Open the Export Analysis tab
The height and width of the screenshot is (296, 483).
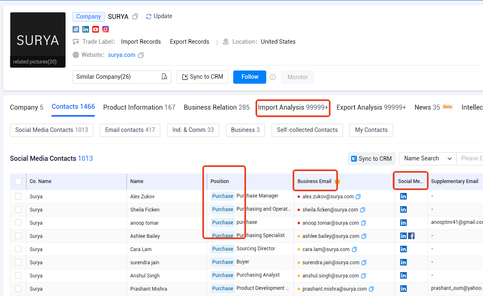click(x=371, y=108)
